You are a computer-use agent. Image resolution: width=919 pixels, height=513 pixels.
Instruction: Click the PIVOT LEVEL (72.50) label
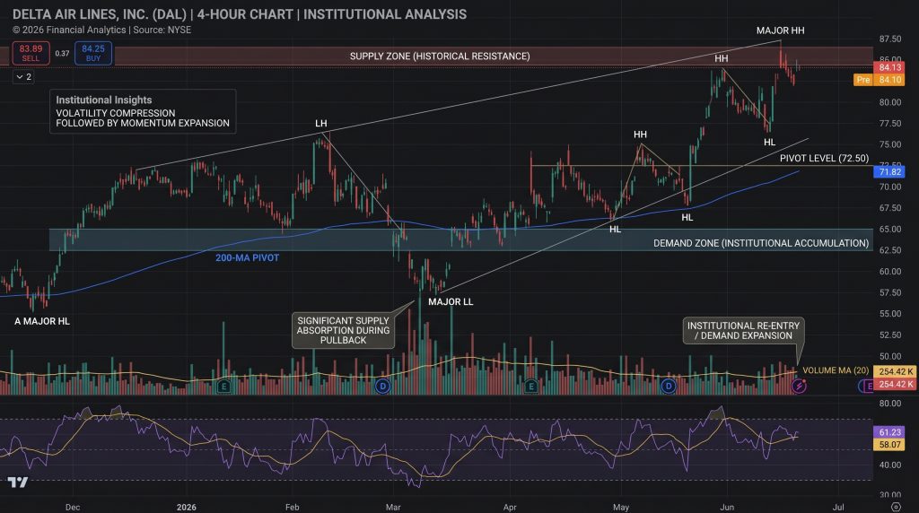click(824, 158)
